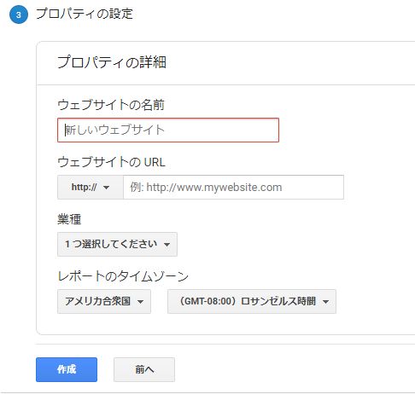
Task: Click the arrow icon next to アメリカ合衆国
Action: [x=141, y=302]
